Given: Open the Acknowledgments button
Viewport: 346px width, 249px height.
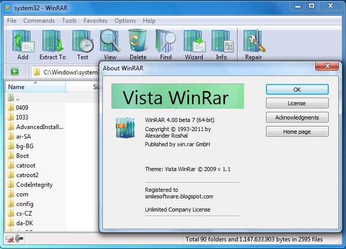Looking at the screenshot, I should pyautogui.click(x=297, y=117).
